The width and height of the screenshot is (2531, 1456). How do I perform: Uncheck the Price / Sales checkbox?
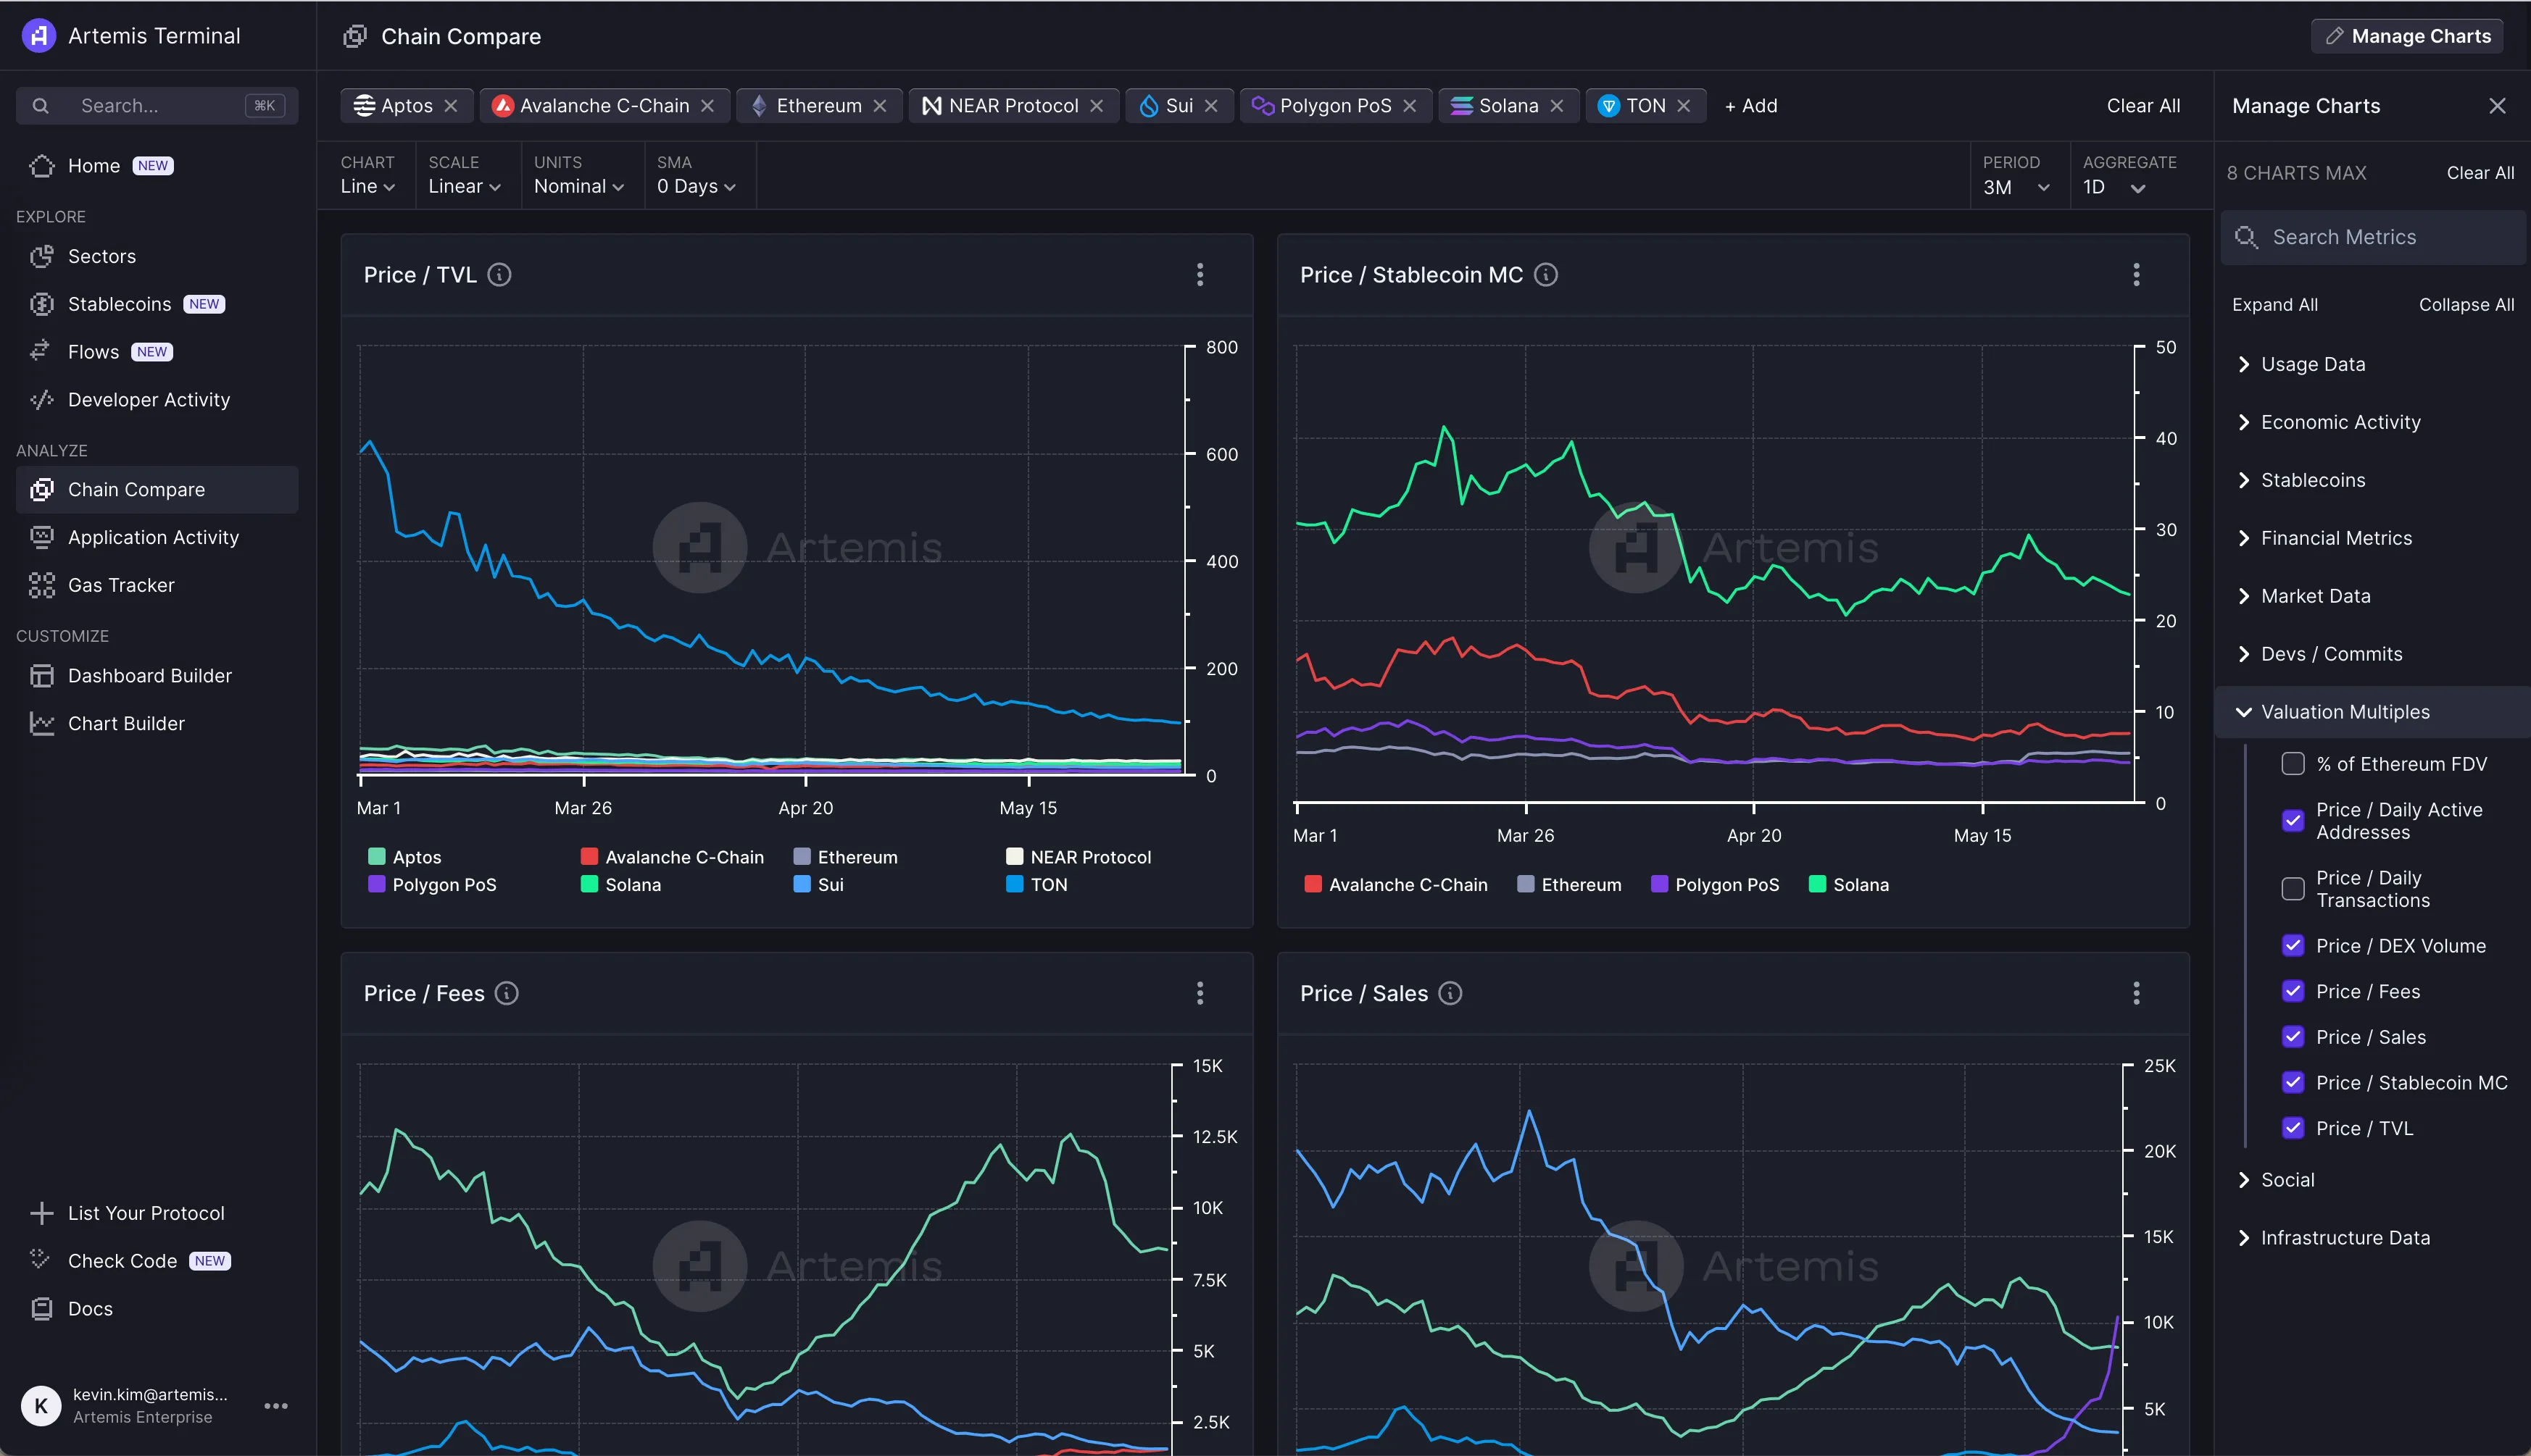click(x=2293, y=1037)
